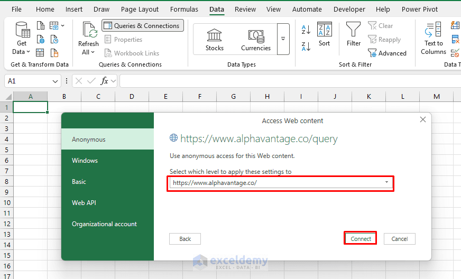Image resolution: width=461 pixels, height=279 pixels.
Task: Open the Get Data menu
Action: [22, 38]
